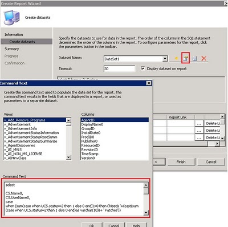Viewport: 228px width, 227px height.
Task: Click inside the Command Text SQL editor
Action: coord(74,198)
